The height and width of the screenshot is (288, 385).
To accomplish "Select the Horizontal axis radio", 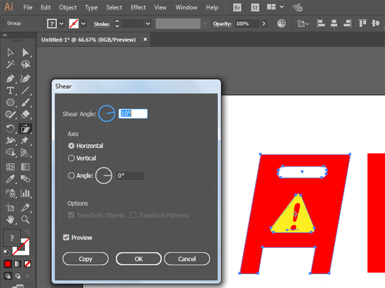I will [71, 146].
